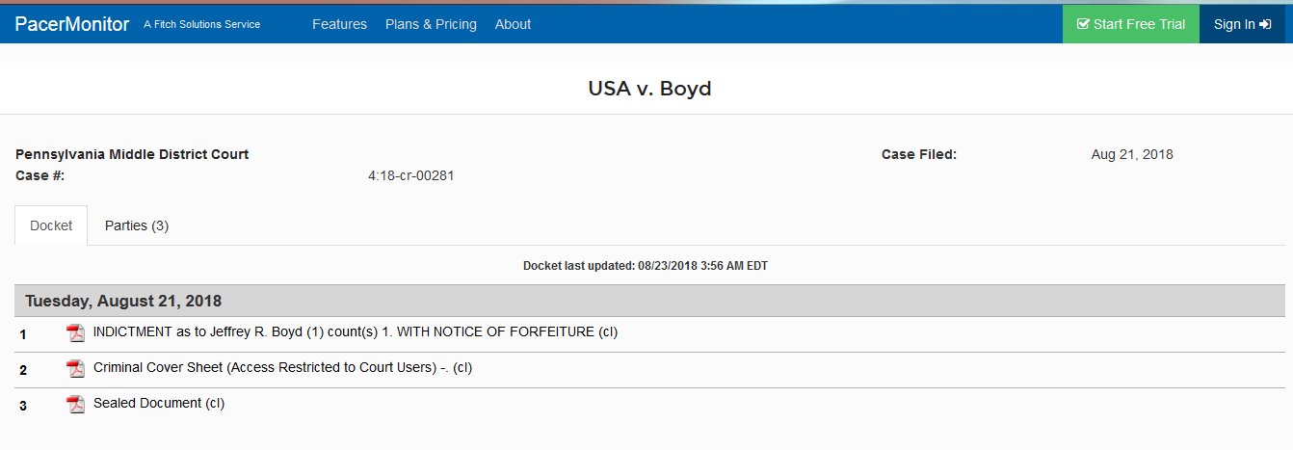Go to Plans & Pricing page

pos(431,24)
